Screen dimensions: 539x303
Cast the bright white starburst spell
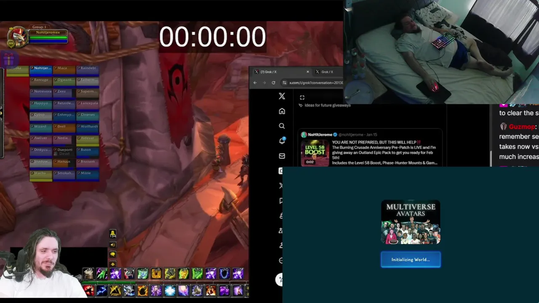click(x=170, y=290)
